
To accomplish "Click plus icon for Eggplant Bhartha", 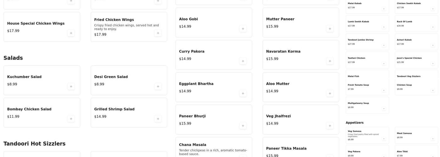I will click(243, 93).
